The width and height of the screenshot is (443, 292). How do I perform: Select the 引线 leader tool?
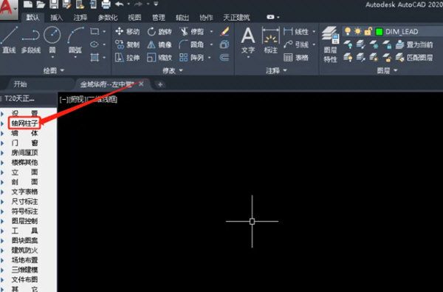click(x=296, y=44)
